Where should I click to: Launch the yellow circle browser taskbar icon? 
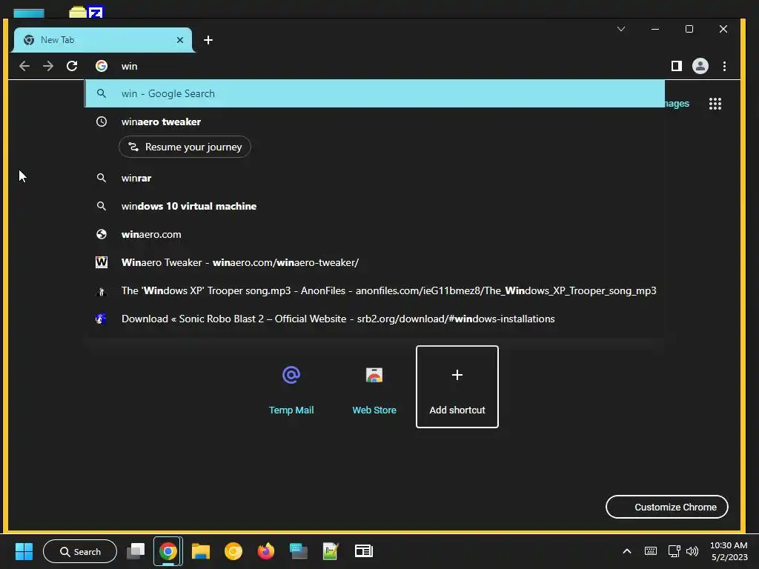pos(233,551)
